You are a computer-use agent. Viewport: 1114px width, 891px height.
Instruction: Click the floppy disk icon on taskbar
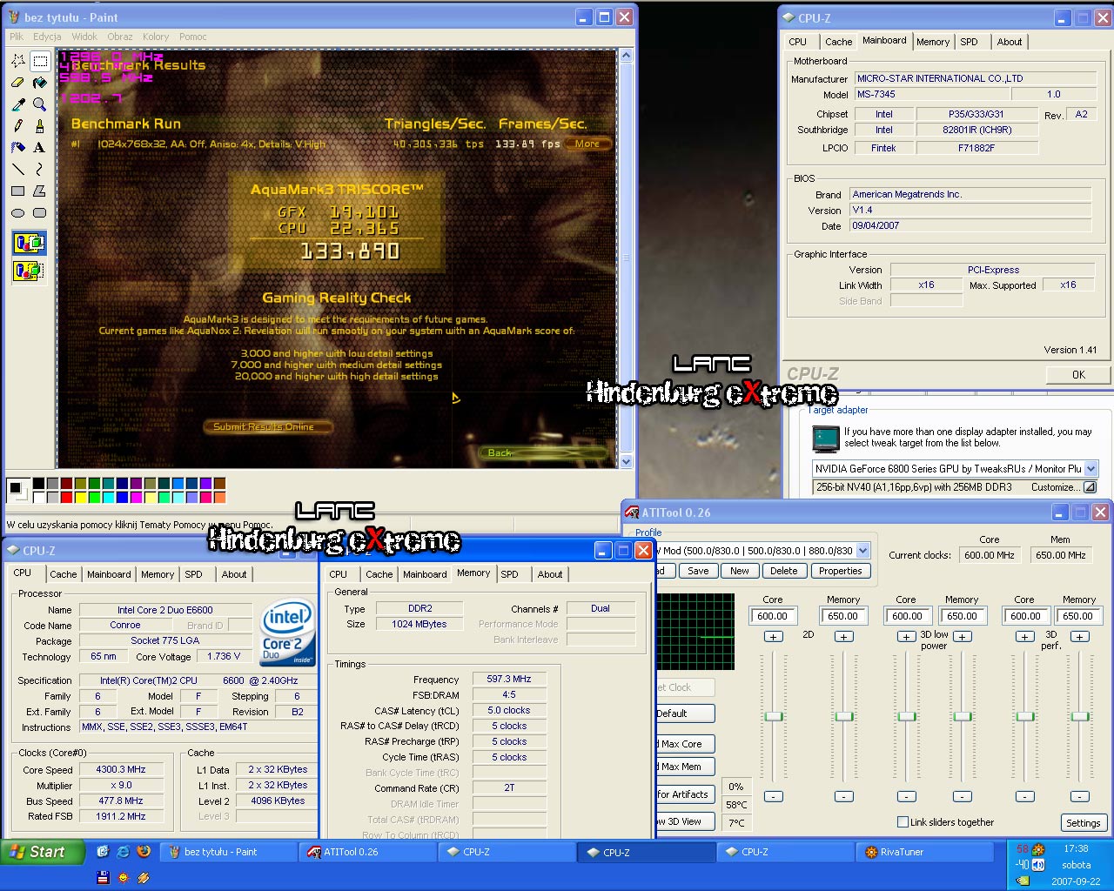[103, 877]
